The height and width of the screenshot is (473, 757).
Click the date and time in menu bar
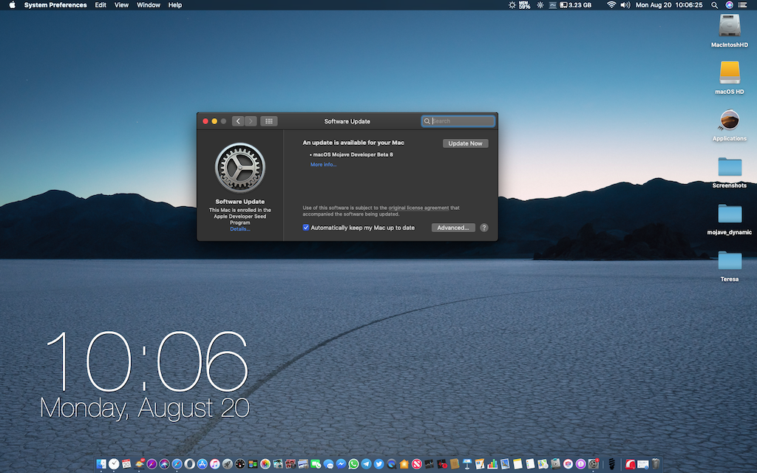[x=668, y=5]
